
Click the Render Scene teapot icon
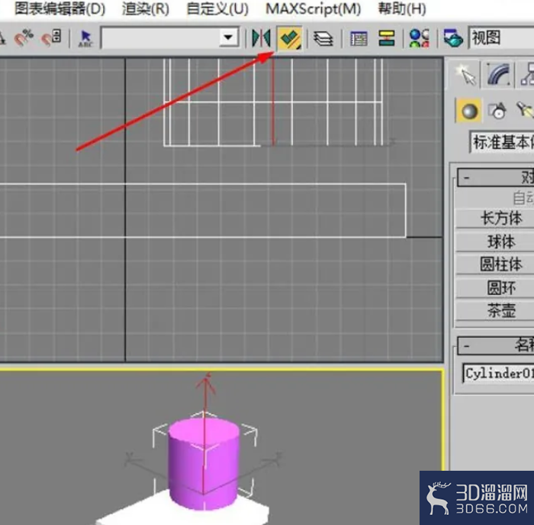[x=453, y=38]
